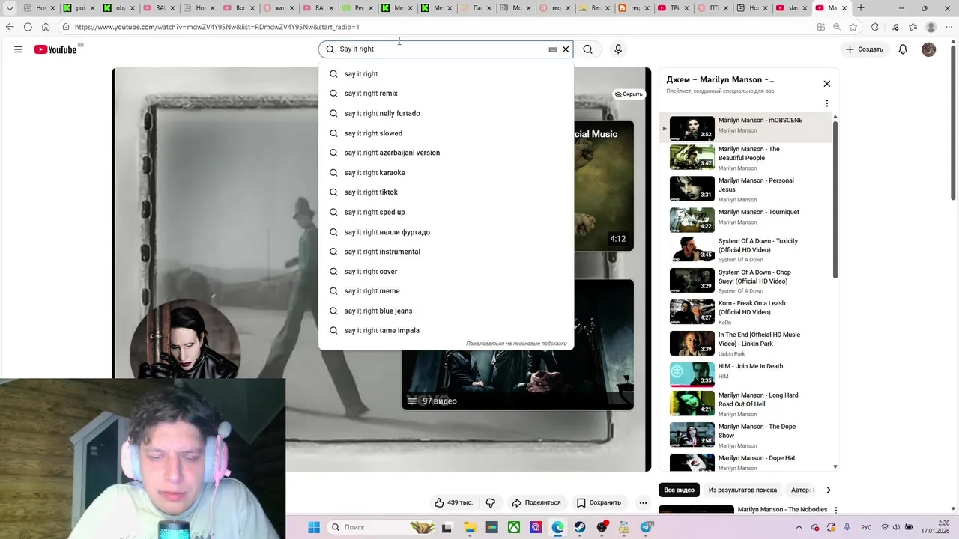
Task: Open the YouTube notifications bell
Action: (x=903, y=49)
